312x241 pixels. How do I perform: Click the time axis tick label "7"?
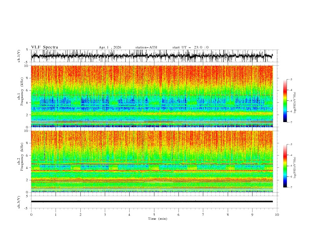(203, 215)
